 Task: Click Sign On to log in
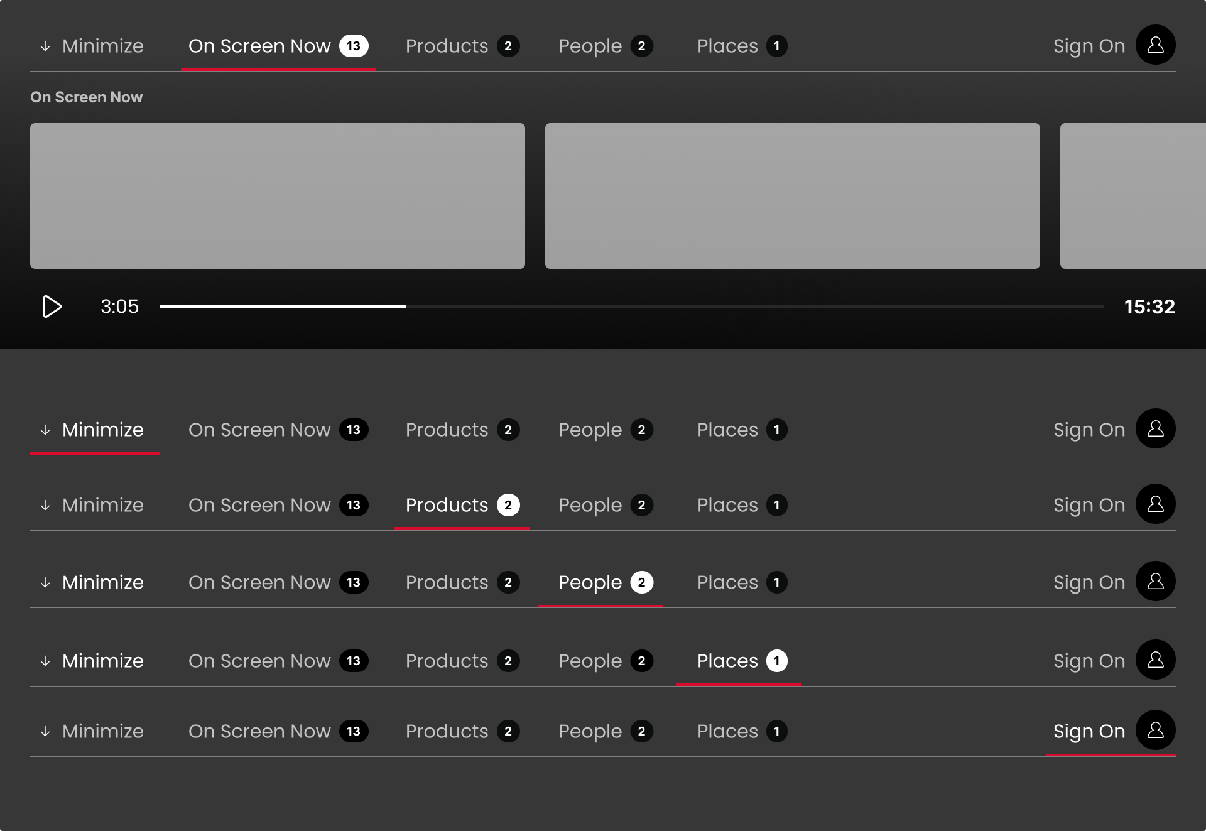click(x=1089, y=45)
